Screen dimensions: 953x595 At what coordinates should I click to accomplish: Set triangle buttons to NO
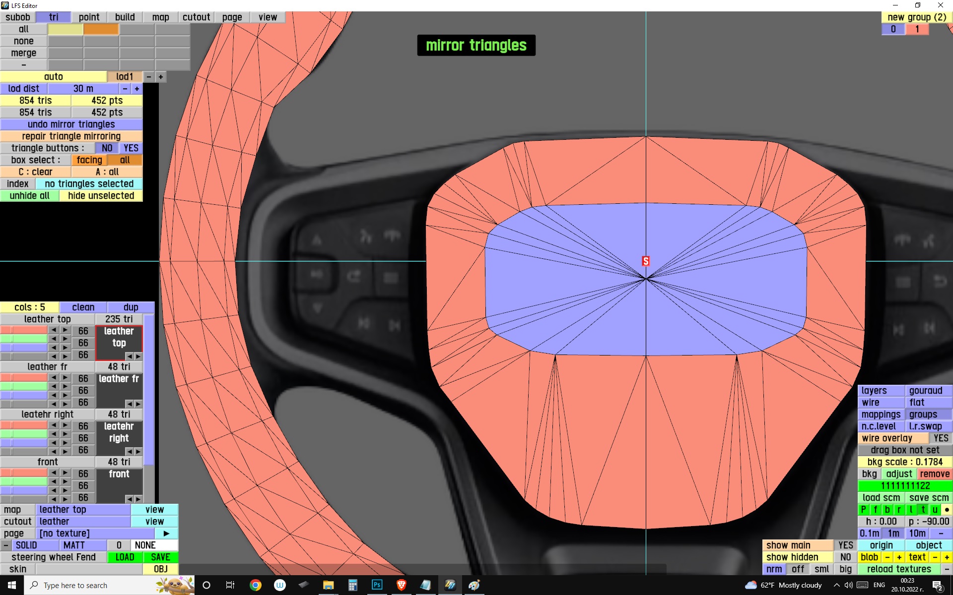pyautogui.click(x=107, y=148)
